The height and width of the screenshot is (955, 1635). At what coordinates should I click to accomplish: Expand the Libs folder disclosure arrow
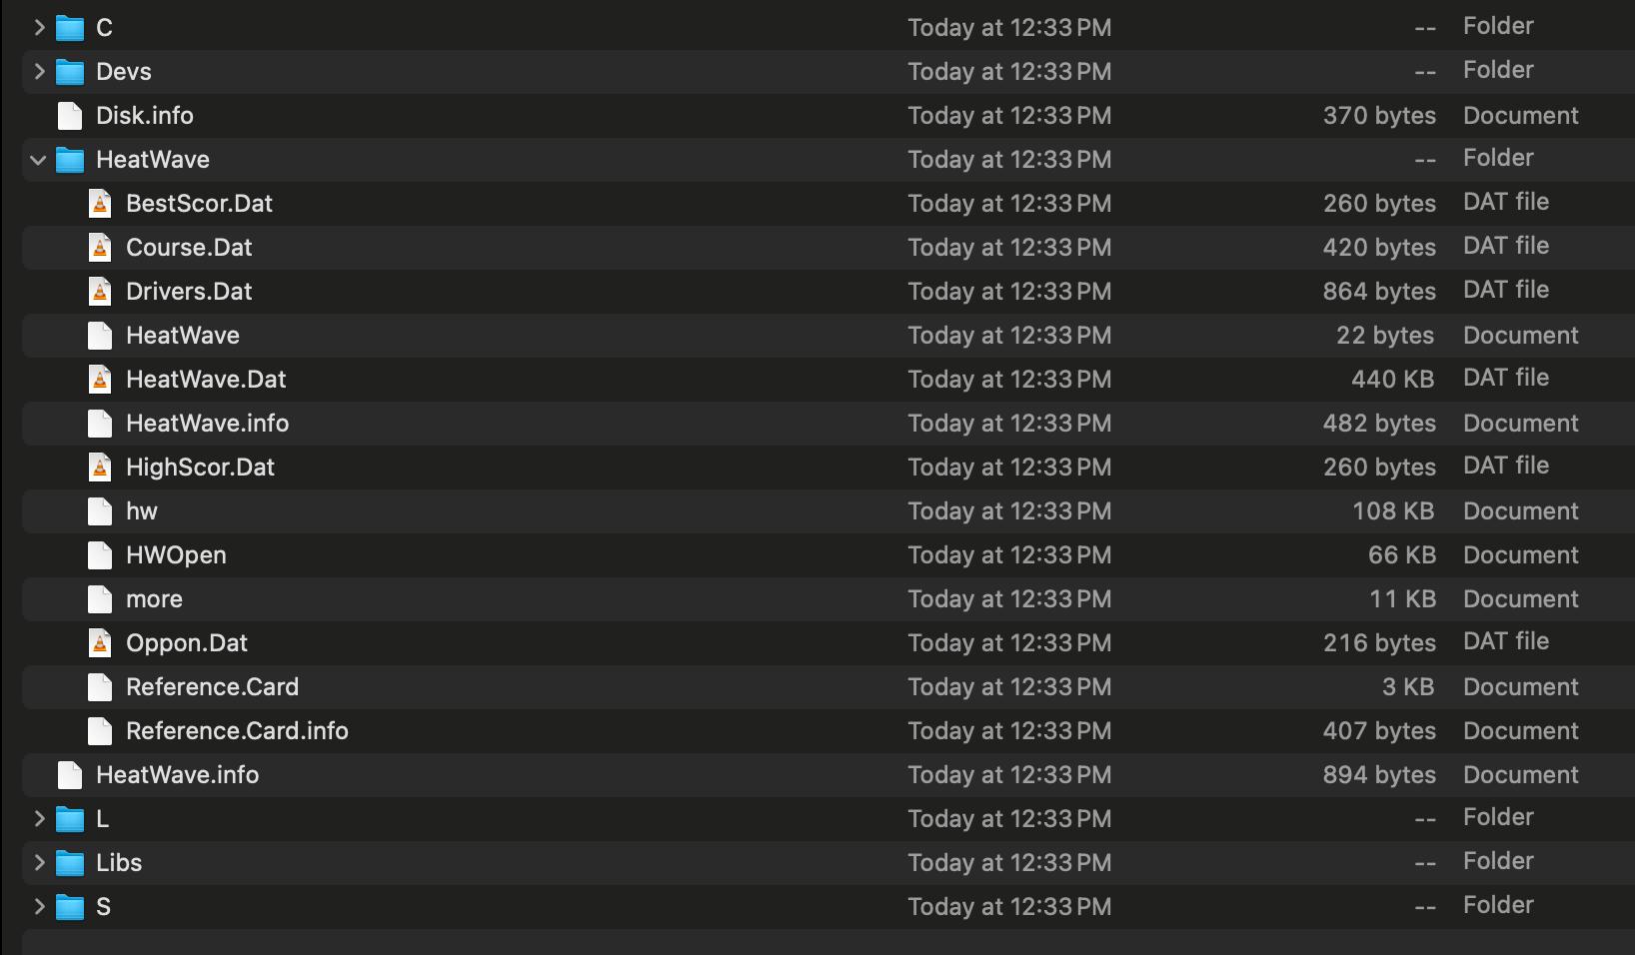(x=39, y=863)
